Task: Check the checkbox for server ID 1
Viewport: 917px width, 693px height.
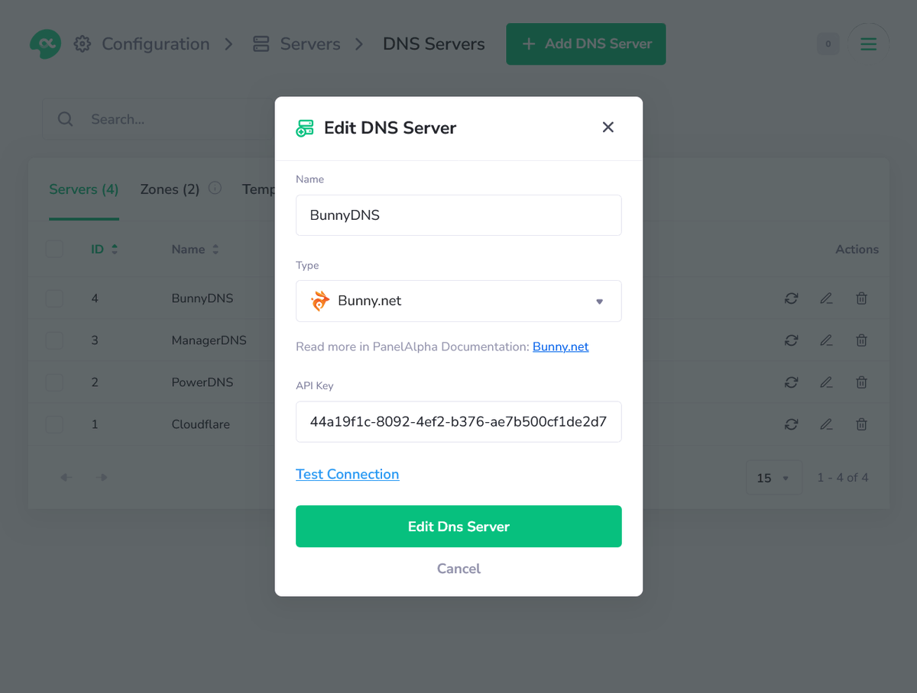Action: 54,424
